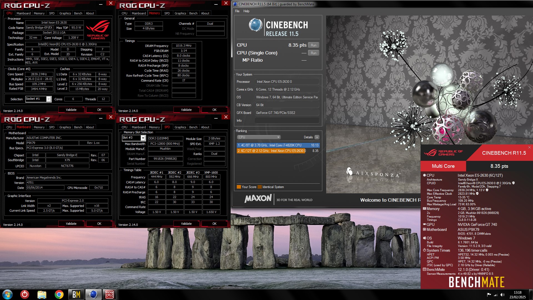Click the Processor field Intel Xeon CPU E5-2630 0
533x300 pixels.
point(287,82)
